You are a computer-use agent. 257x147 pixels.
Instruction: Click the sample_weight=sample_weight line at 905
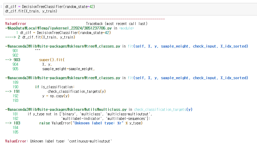68,69
